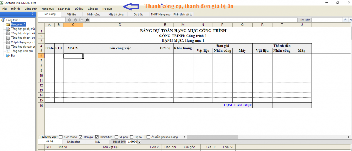Open the Hiển thị menu
The image size is (352, 151).
[x=15, y=9]
